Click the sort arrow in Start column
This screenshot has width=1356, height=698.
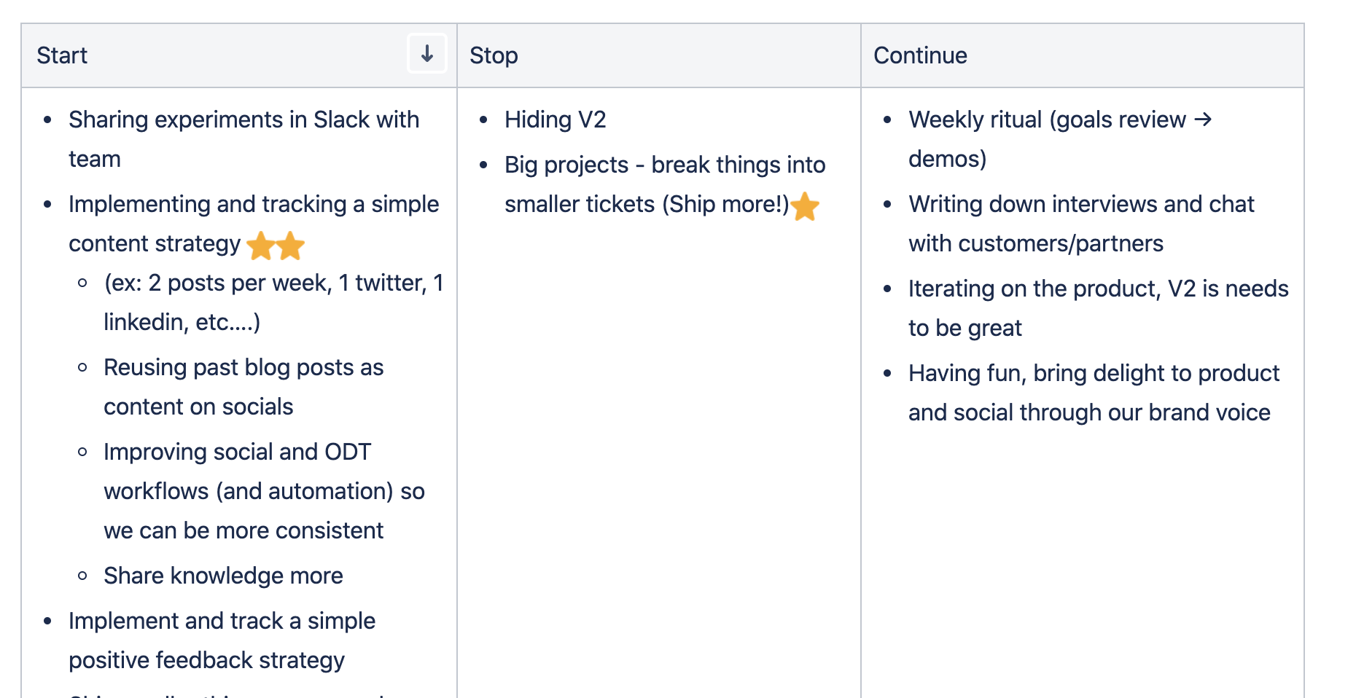click(x=426, y=53)
